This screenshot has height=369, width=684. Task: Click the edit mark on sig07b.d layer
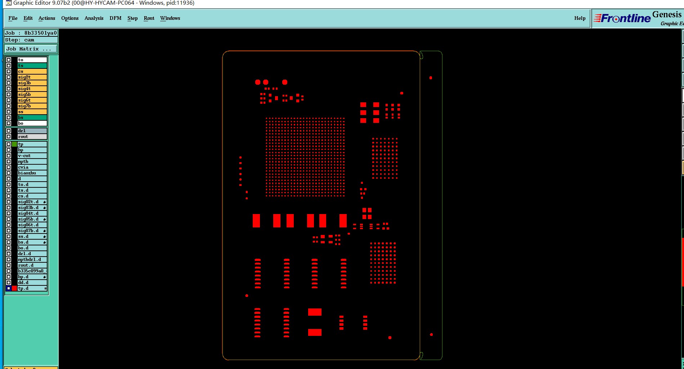click(45, 231)
